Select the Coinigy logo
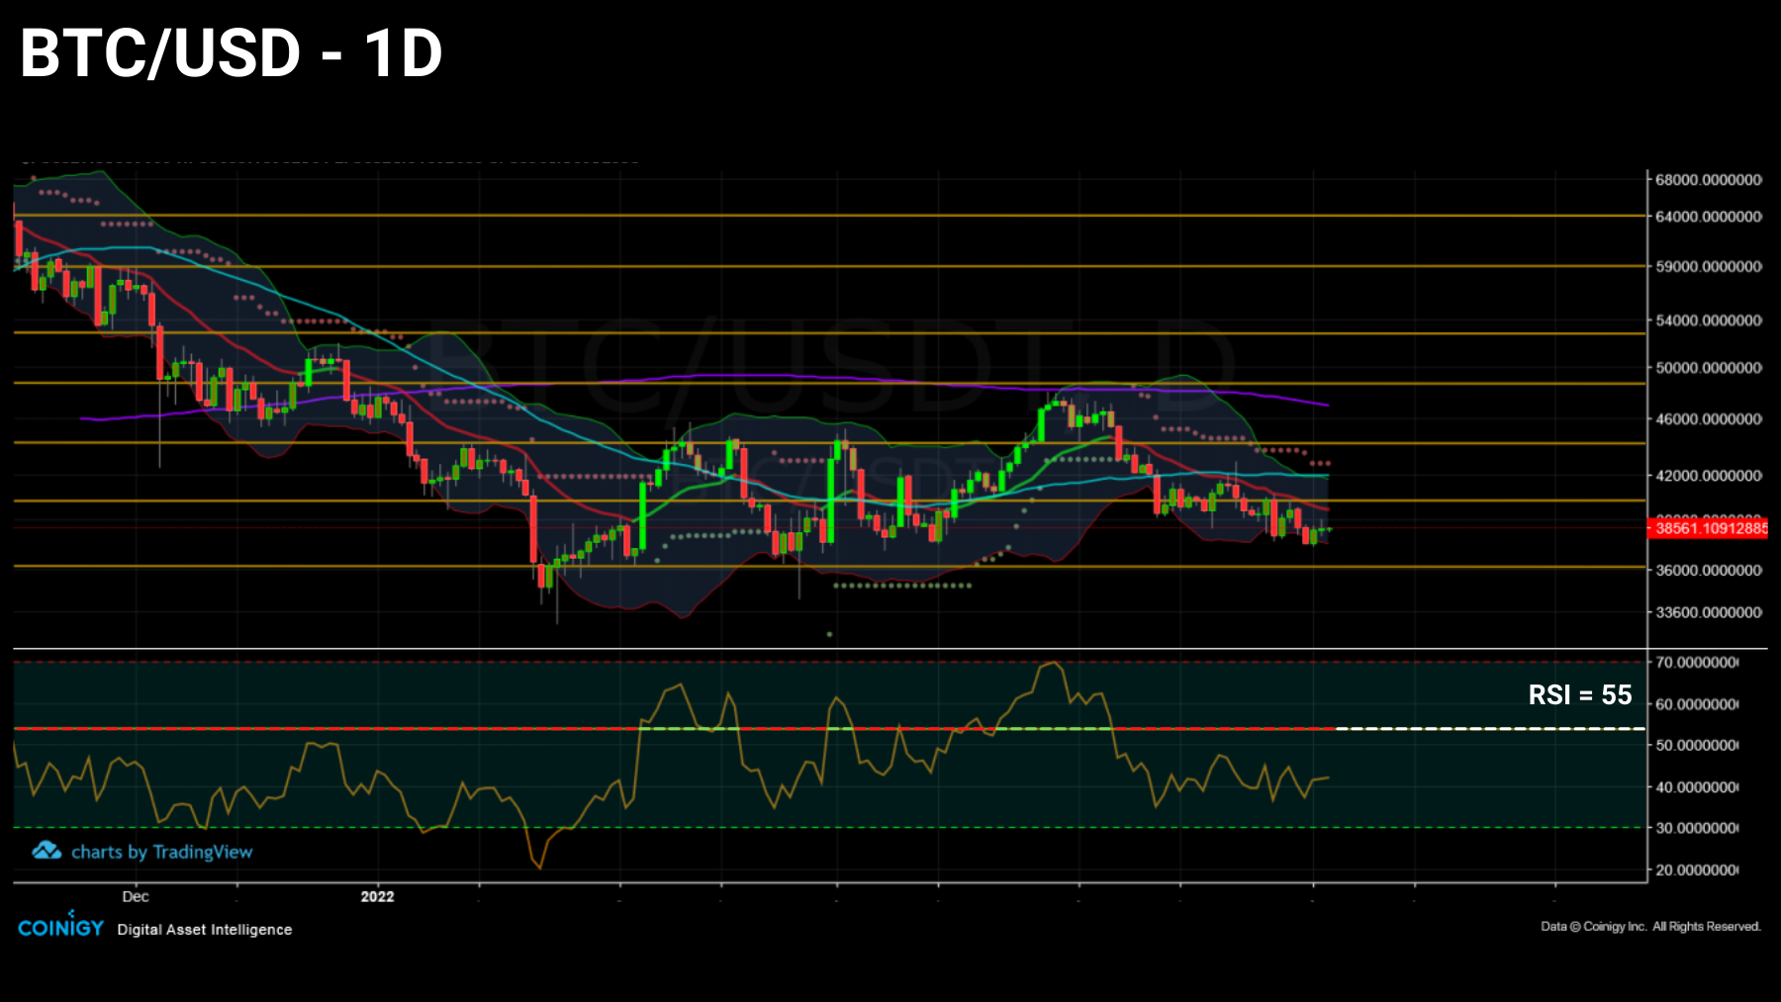The width and height of the screenshot is (1781, 1002). (61, 927)
